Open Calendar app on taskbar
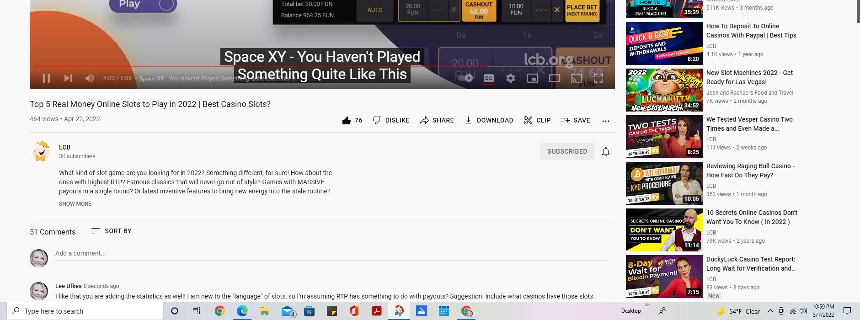860x320 pixels. (x=443, y=311)
